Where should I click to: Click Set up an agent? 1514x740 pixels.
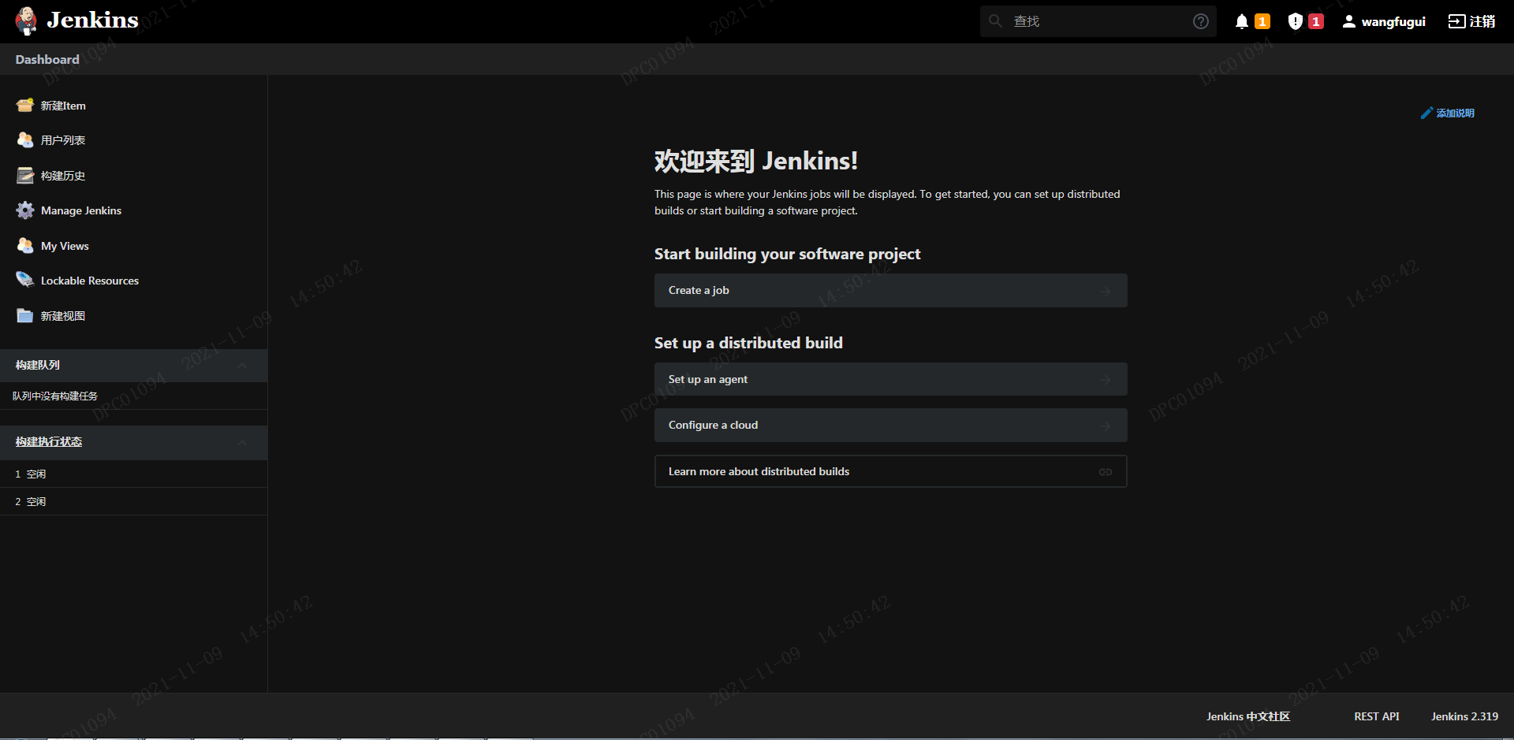tap(890, 379)
